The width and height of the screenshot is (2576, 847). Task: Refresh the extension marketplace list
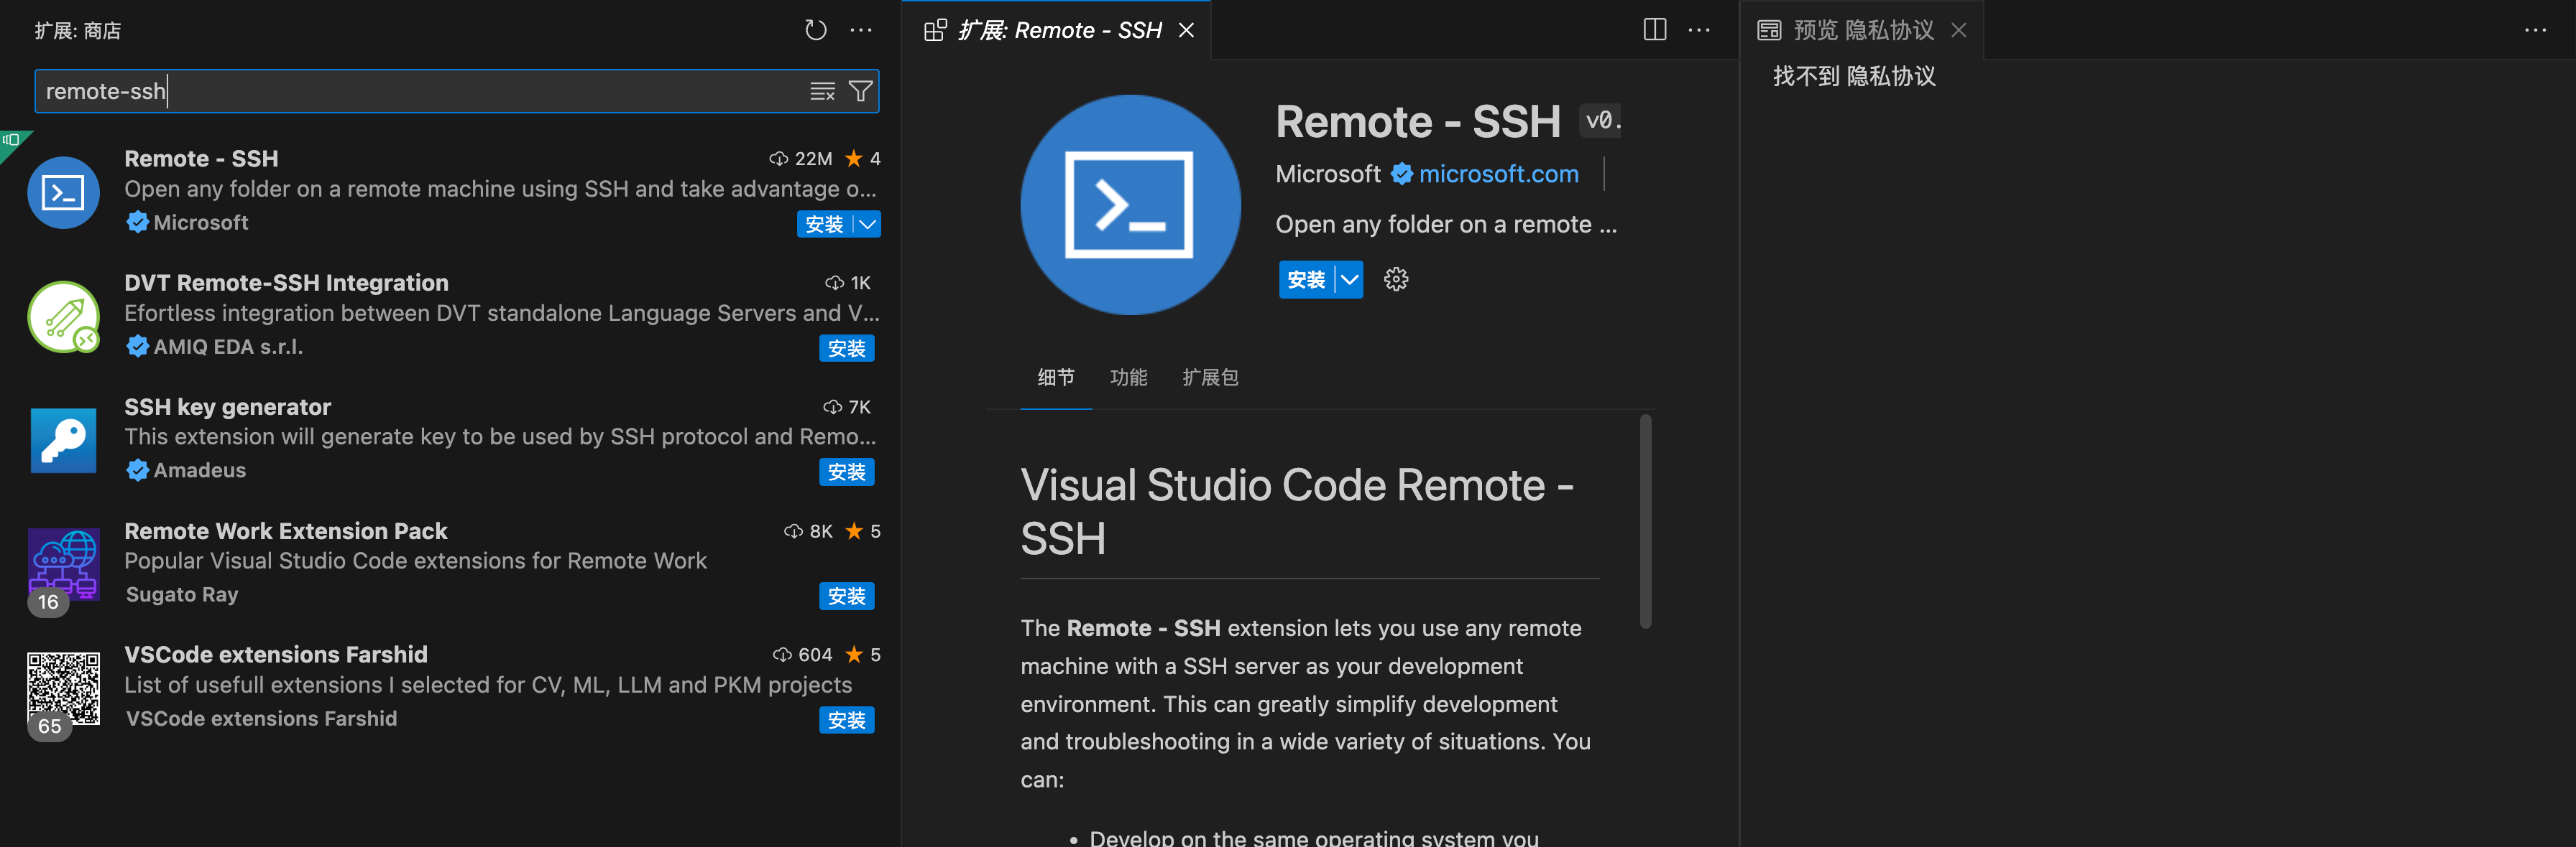(x=815, y=30)
